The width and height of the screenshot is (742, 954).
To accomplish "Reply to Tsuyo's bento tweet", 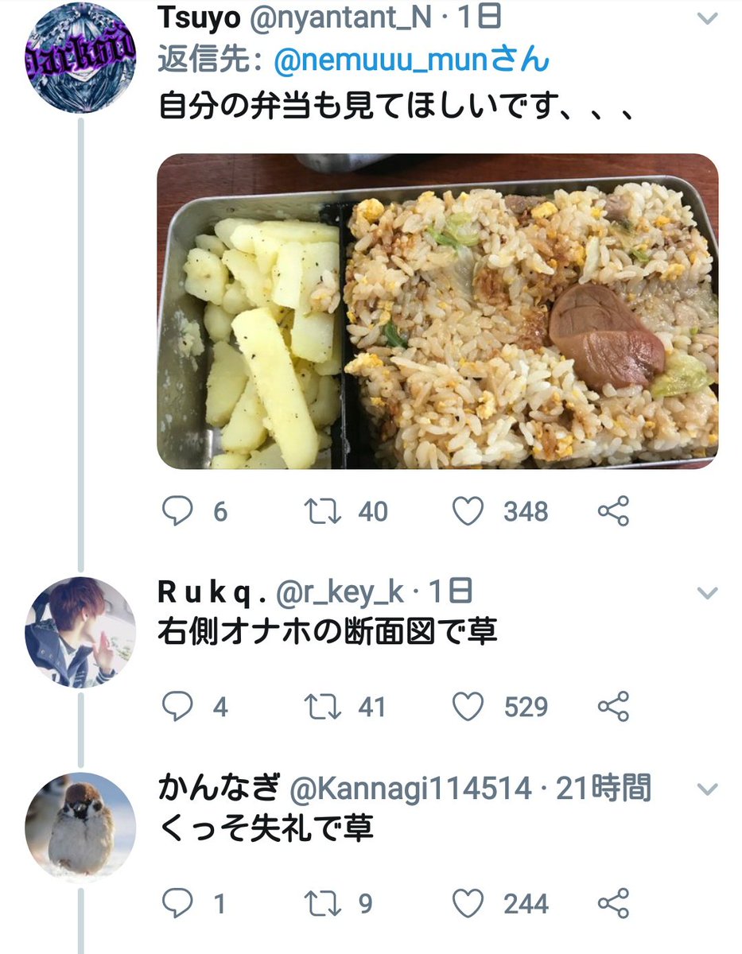I will coord(177,511).
